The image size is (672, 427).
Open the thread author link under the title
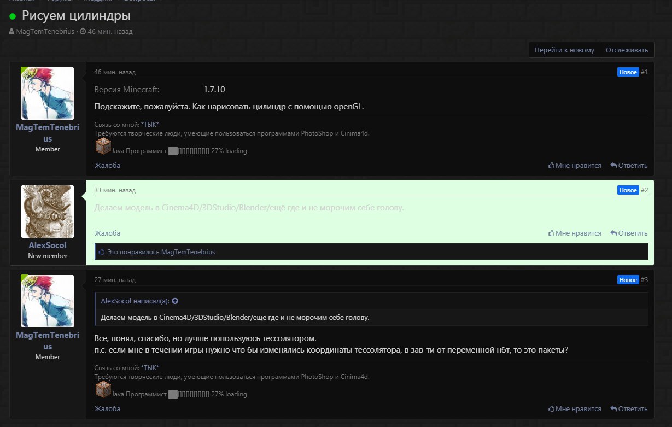pyautogui.click(x=45, y=31)
